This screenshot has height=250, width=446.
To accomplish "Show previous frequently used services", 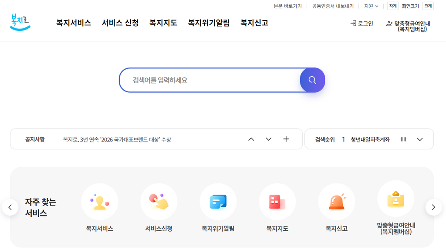I will [x=10, y=207].
